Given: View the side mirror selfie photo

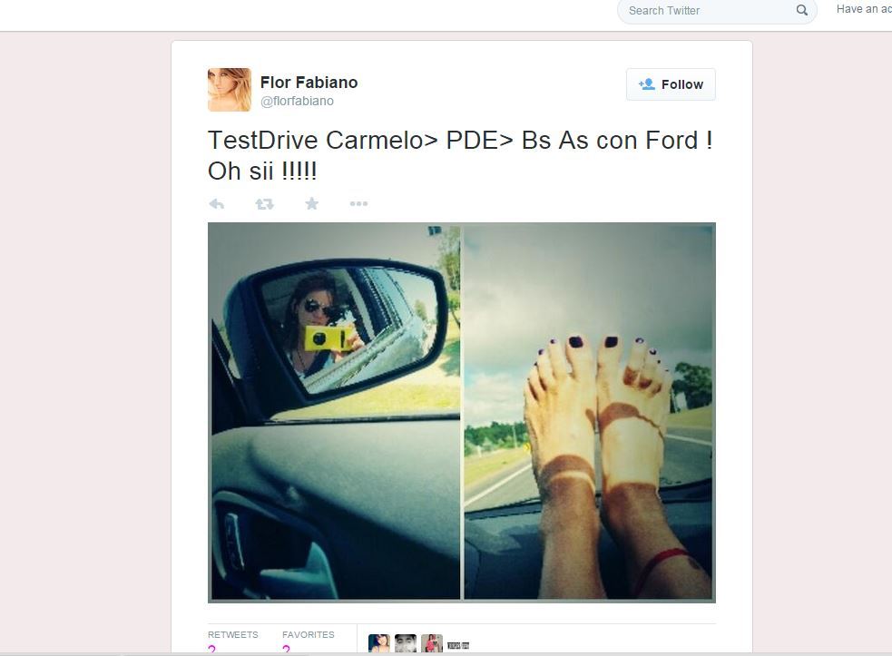Looking at the screenshot, I should click(334, 411).
